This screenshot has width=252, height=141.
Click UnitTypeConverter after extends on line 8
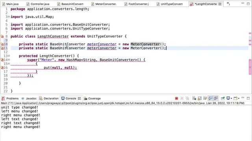pyautogui.click(x=105, y=36)
